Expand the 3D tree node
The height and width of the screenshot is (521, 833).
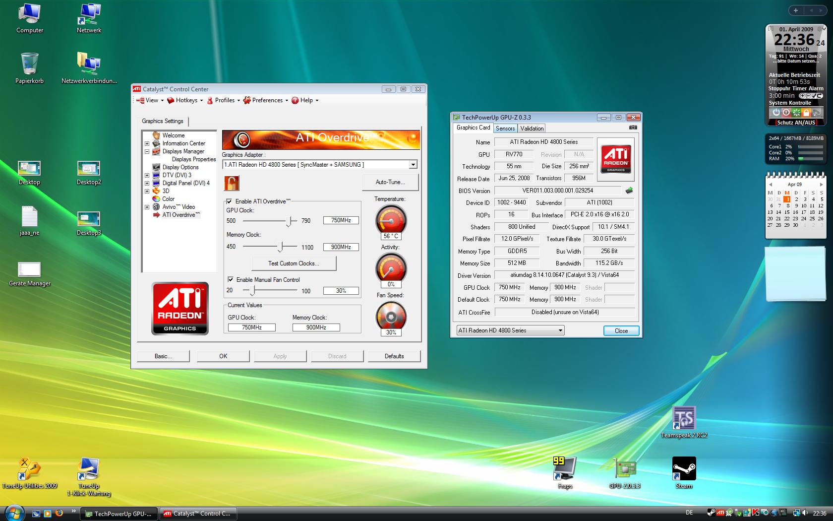tap(147, 191)
